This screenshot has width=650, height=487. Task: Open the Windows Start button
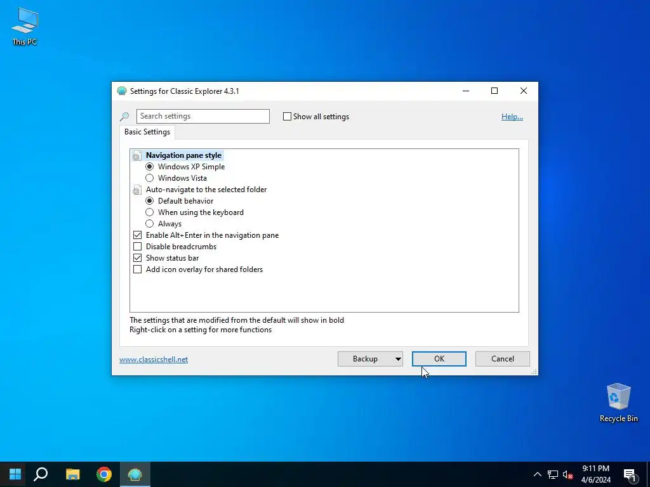pyautogui.click(x=15, y=474)
